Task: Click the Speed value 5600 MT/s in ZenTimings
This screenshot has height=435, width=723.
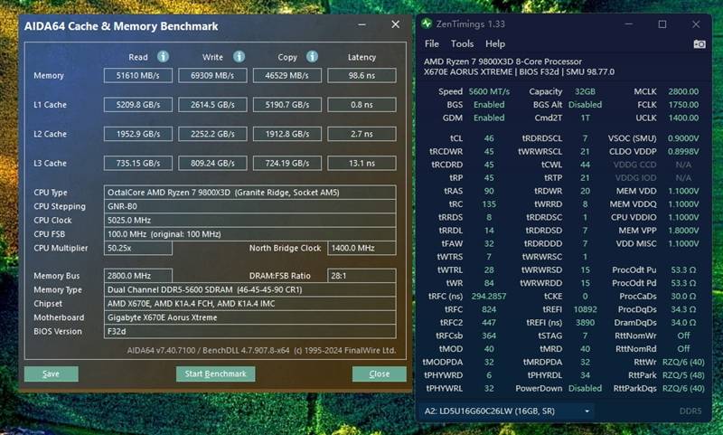Action: click(489, 91)
